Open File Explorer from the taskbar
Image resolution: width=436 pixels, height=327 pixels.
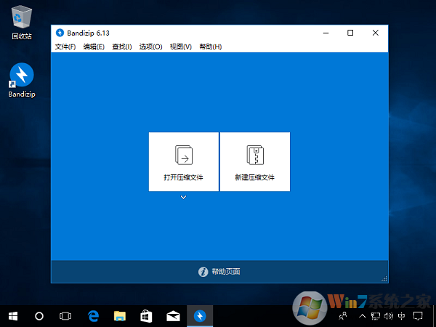click(119, 316)
